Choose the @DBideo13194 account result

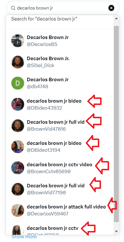click(60, 147)
